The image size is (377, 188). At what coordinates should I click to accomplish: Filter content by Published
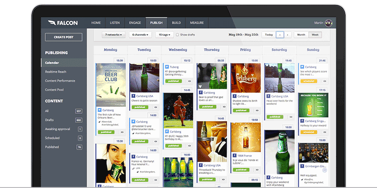pos(64,147)
